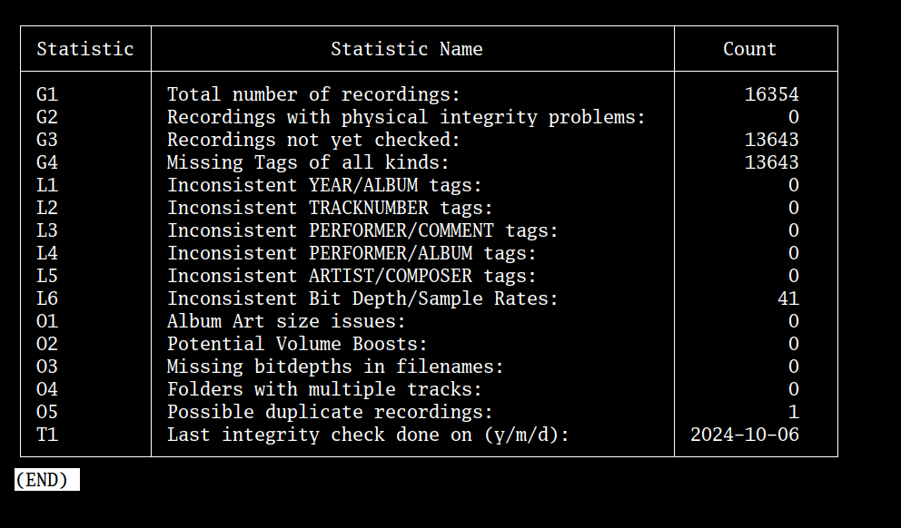Select the "Possible duplicate recordings" label
Image resolution: width=901 pixels, height=528 pixels.
tap(330, 412)
